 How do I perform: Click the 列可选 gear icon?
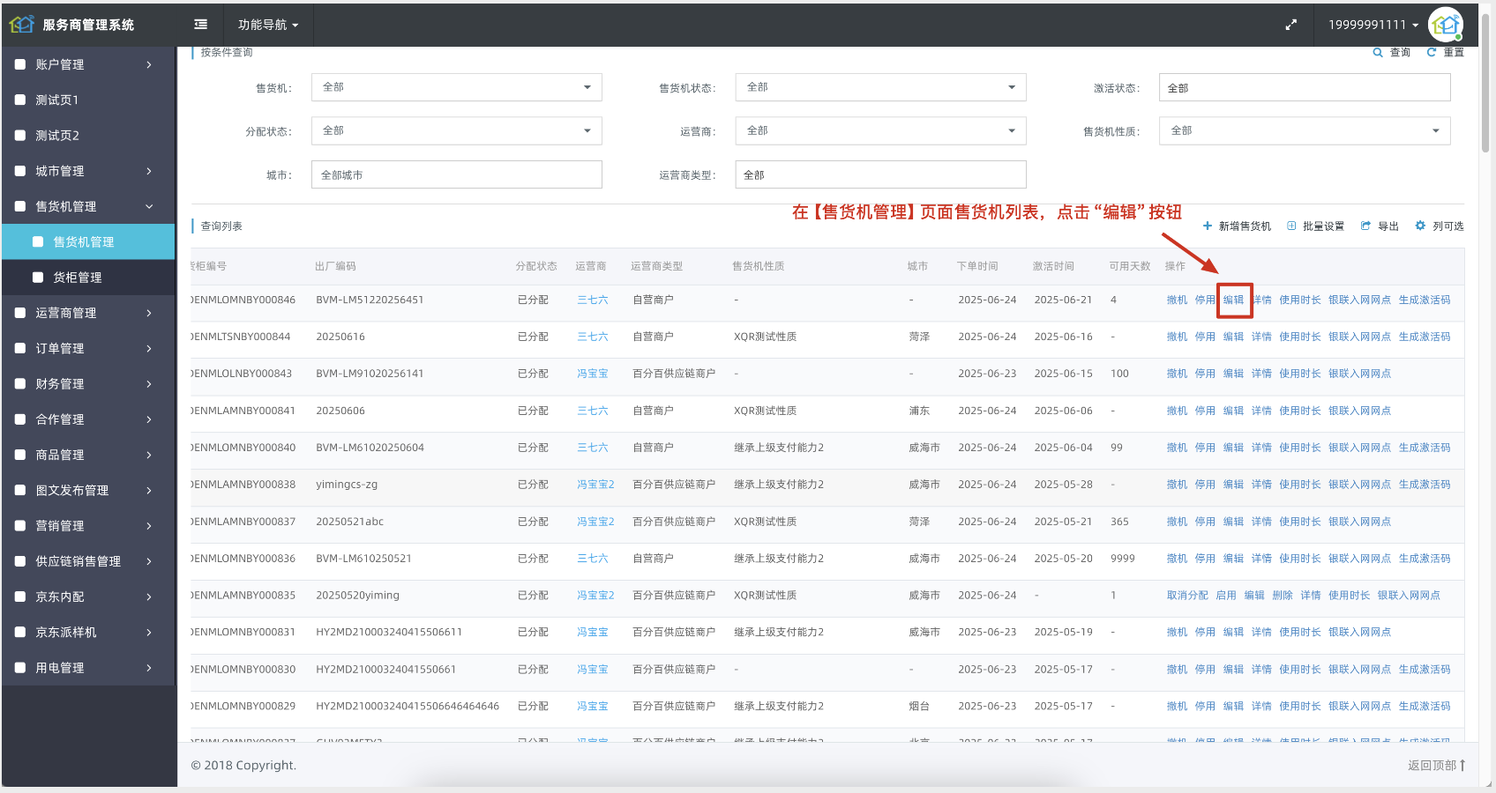(1420, 226)
